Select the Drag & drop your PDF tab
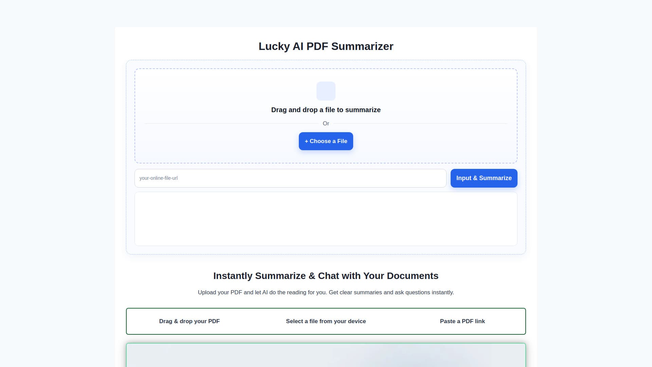652x367 pixels. pos(189,321)
